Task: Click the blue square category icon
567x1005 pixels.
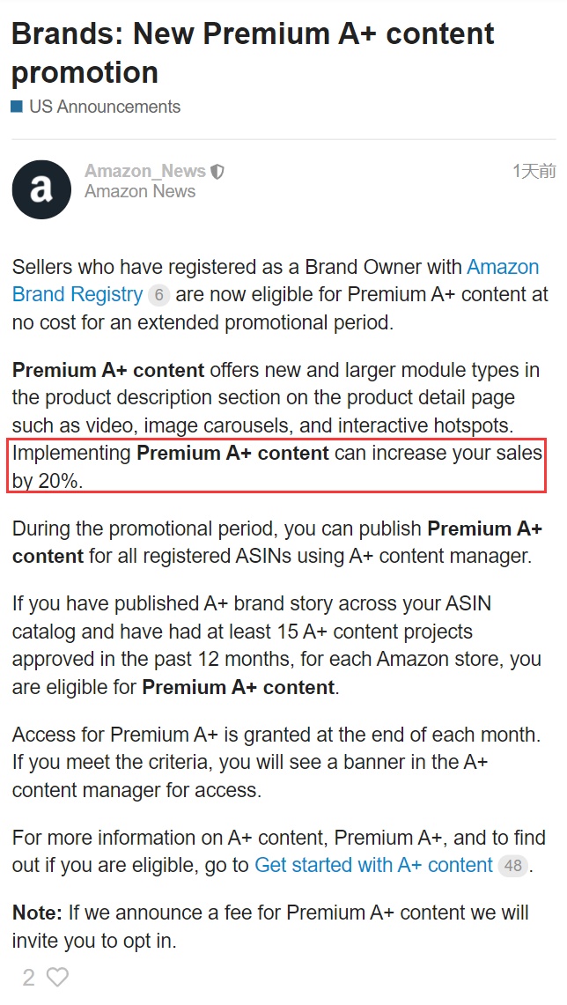Action: pos(17,107)
